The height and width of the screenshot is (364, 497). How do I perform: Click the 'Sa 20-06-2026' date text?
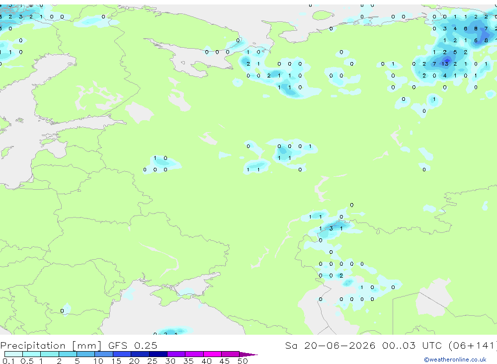(x=330, y=345)
